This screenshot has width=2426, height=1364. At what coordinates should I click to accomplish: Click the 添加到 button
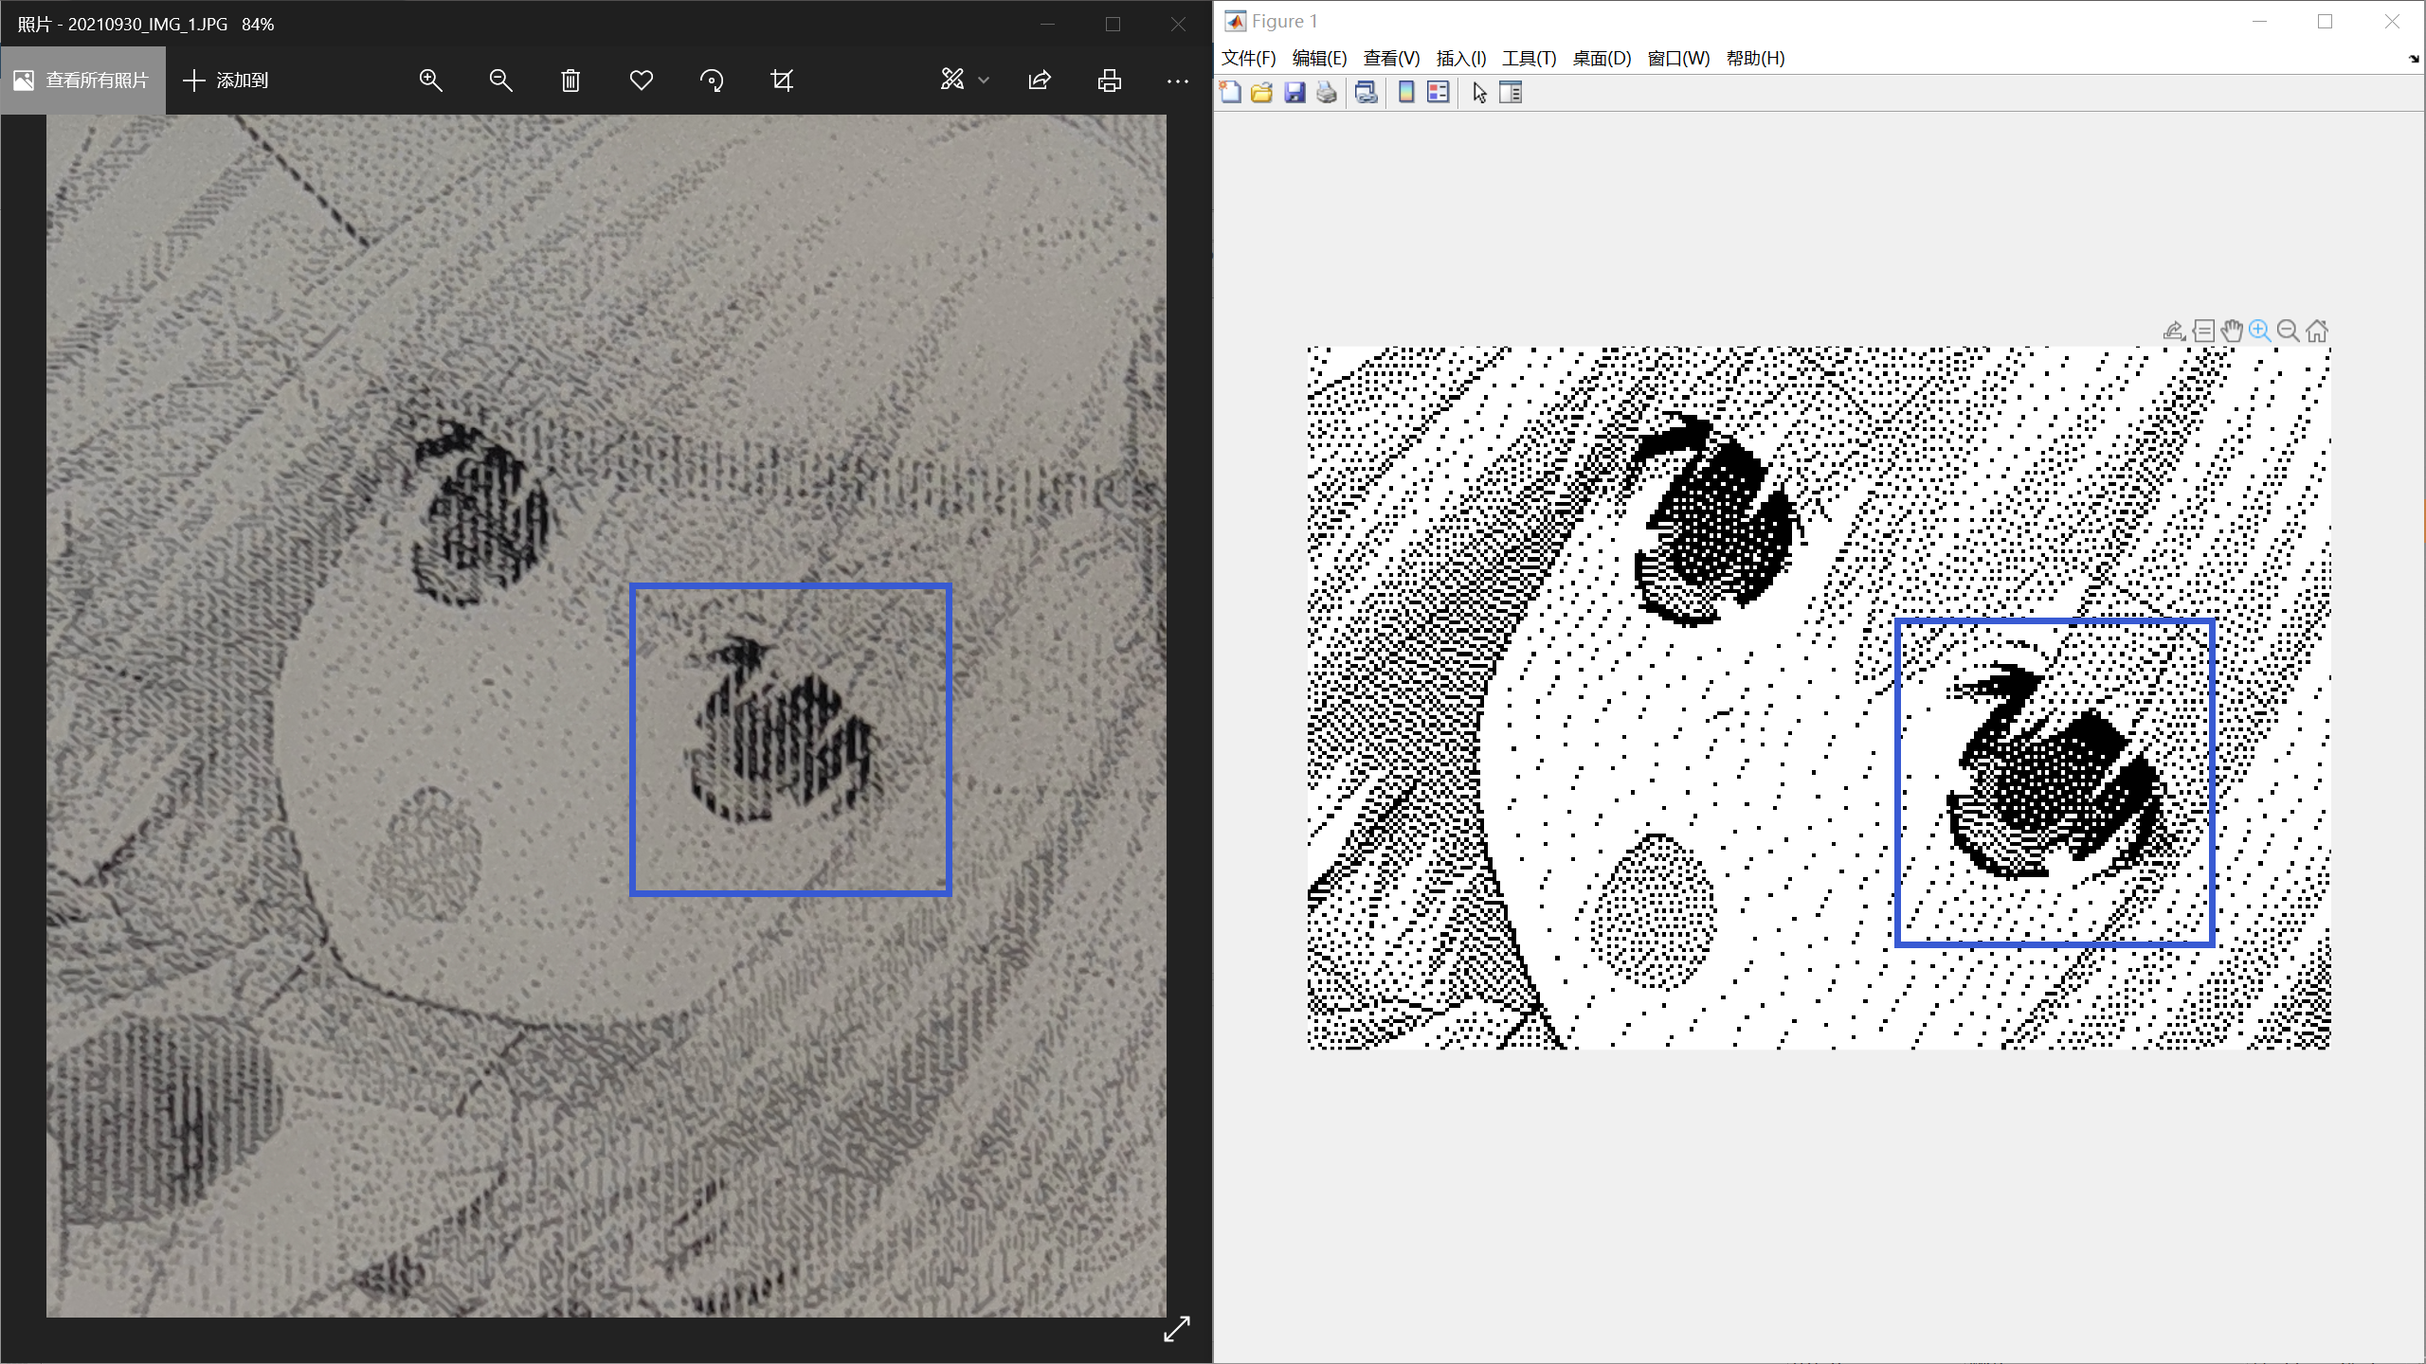pos(226,81)
